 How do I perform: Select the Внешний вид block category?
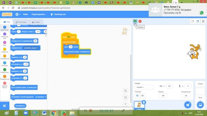point(5,35)
